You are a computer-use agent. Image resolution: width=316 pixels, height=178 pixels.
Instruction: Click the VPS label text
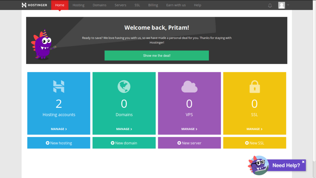[x=189, y=115]
